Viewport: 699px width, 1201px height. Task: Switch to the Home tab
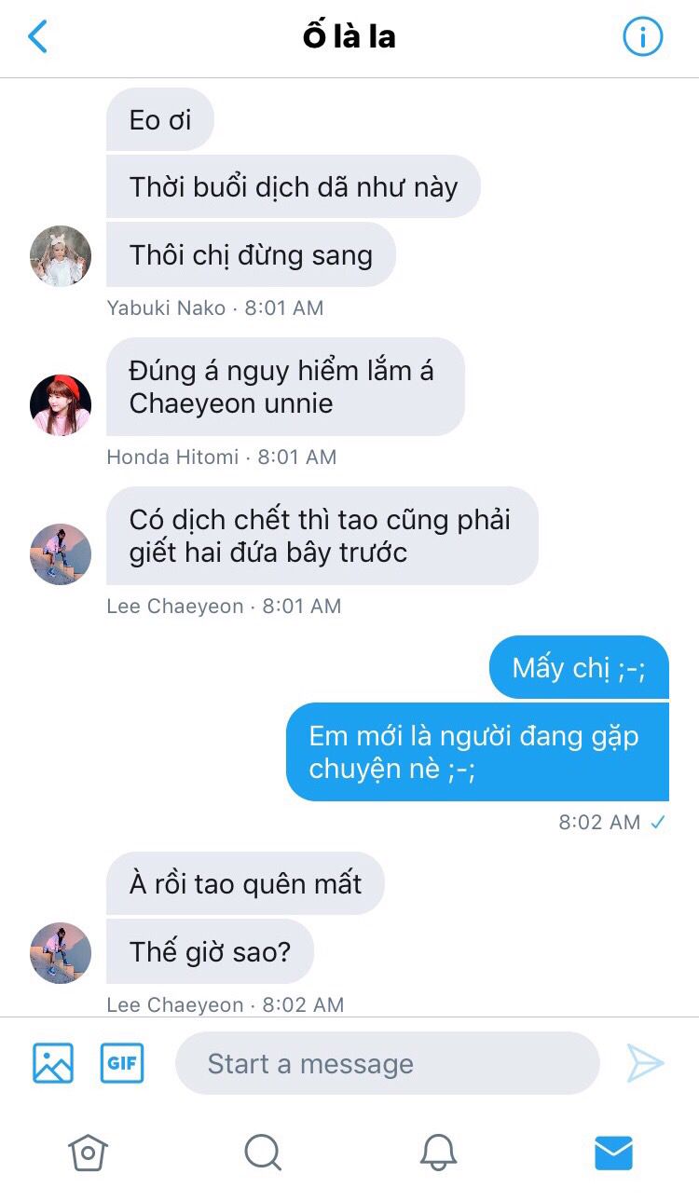pyautogui.click(x=88, y=1153)
